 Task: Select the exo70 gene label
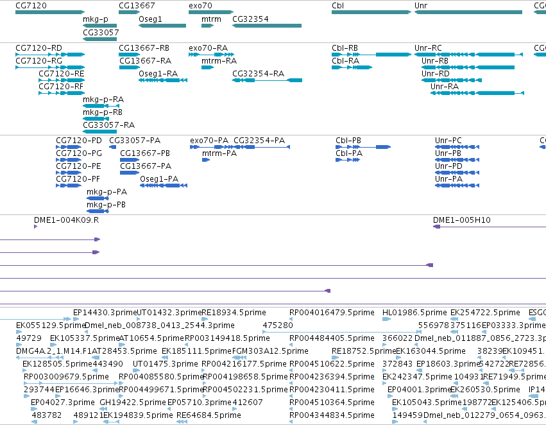tap(200, 6)
